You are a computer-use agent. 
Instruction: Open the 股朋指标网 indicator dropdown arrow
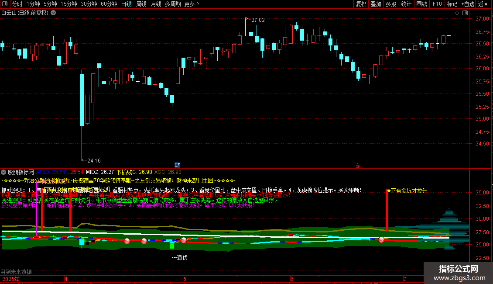coord(3,172)
